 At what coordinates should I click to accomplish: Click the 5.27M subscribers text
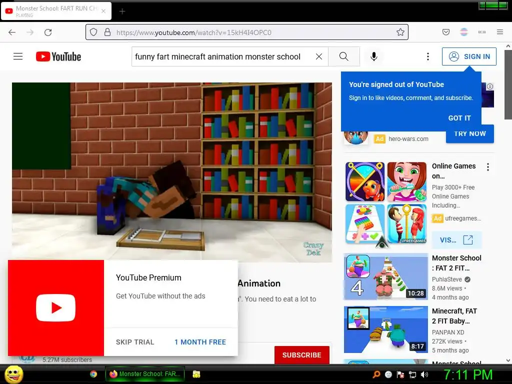click(x=67, y=359)
